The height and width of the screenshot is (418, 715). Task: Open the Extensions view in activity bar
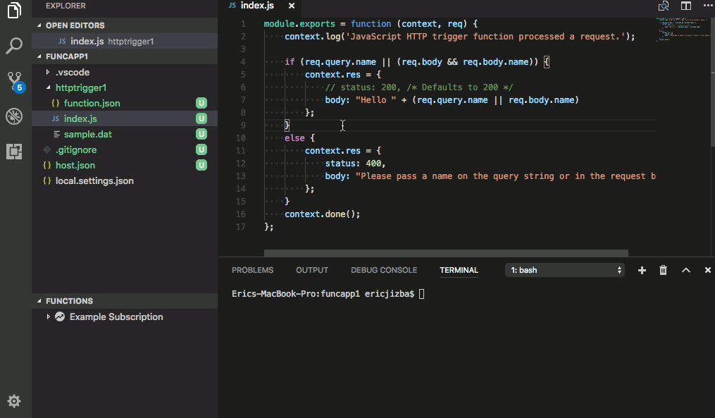click(x=14, y=151)
